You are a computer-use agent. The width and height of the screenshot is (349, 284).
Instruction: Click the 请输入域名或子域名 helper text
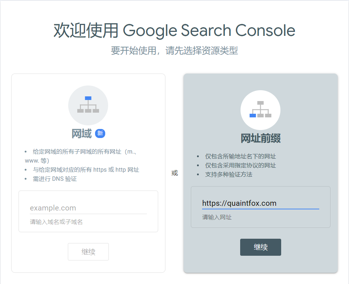coord(56,222)
